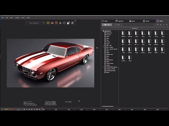Image resolution: width=169 pixels, height=126 pixels.
Task: Click the round wheel icon ending main toolbar
Action: point(73,23)
